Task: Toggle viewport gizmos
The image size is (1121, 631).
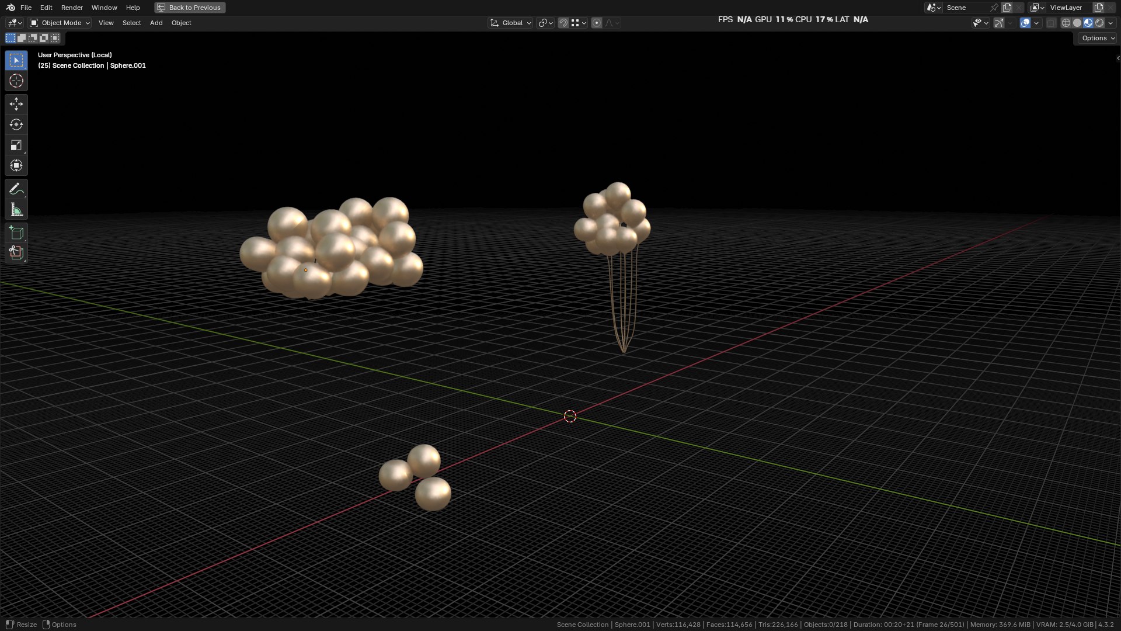Action: tap(999, 23)
